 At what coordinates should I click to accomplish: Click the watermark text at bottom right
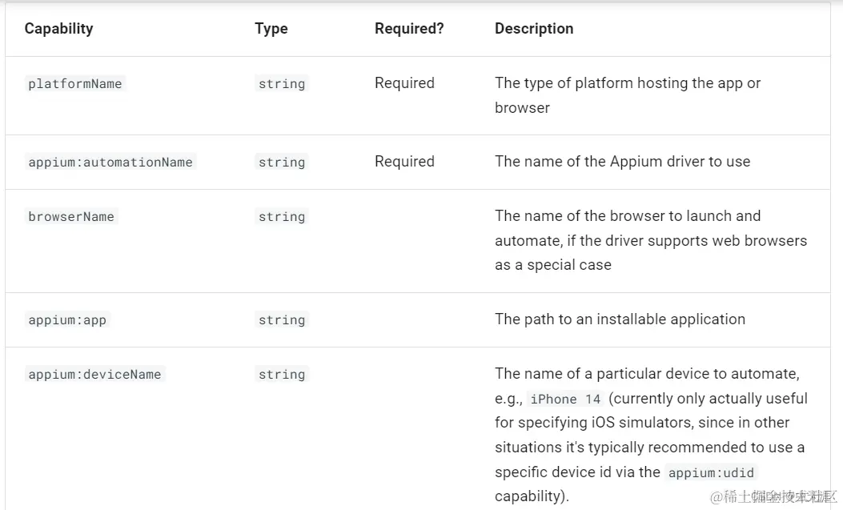773,496
